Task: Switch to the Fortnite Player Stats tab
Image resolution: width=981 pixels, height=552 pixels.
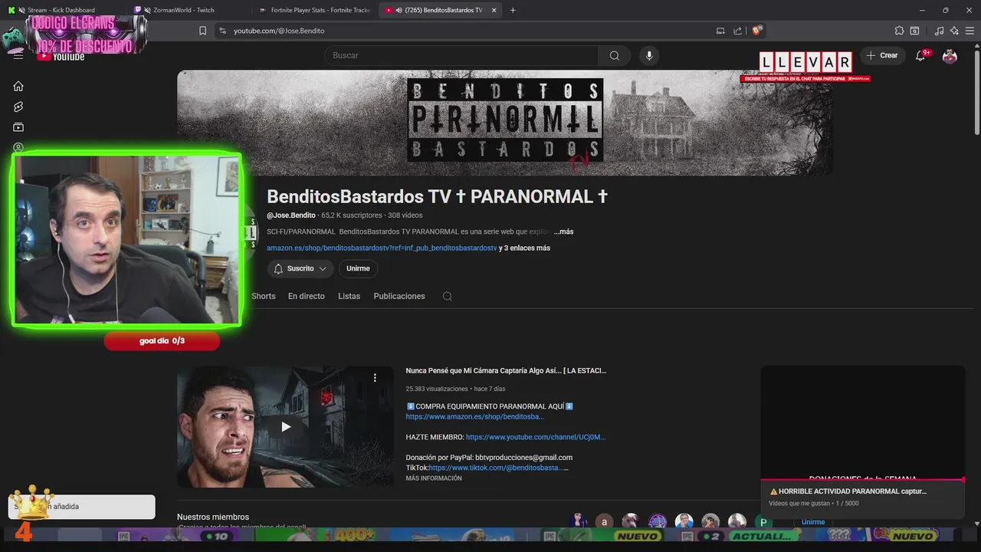Action: coord(314,10)
